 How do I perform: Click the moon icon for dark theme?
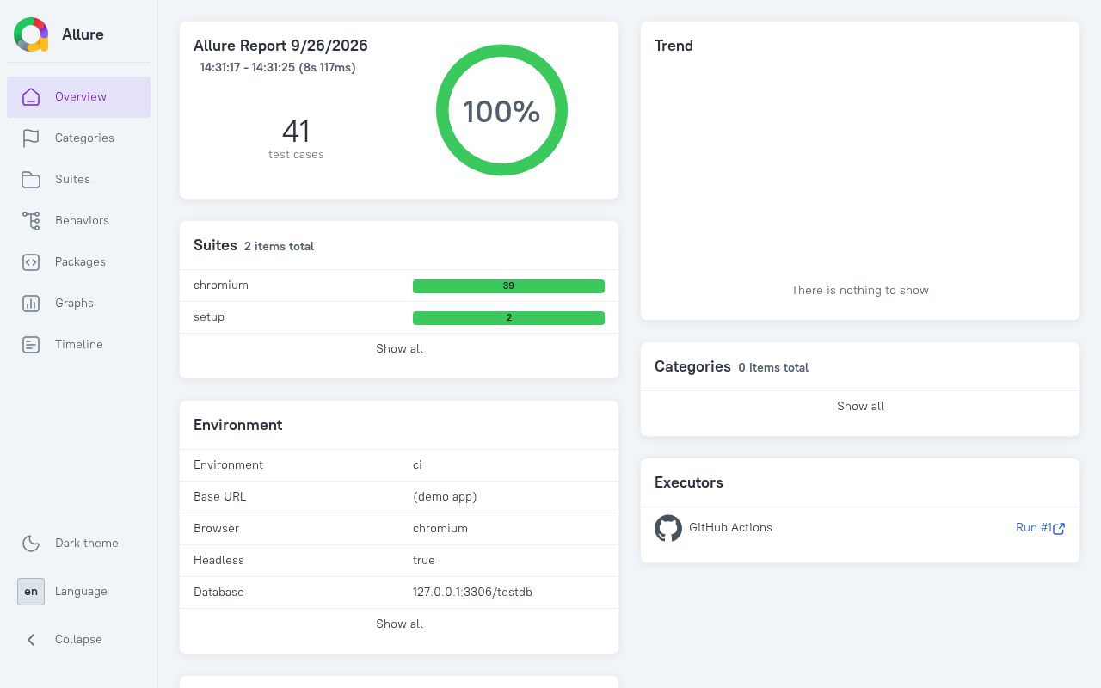click(x=31, y=544)
